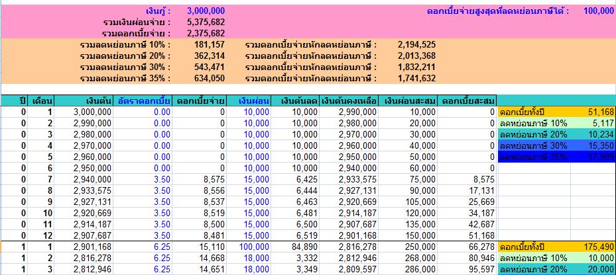Select the เงินต้นคงเหลือ column header
Image resolution: width=616 pixels, height=275 pixels.
coord(349,100)
